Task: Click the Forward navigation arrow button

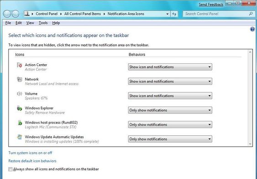Action: tap(16, 14)
